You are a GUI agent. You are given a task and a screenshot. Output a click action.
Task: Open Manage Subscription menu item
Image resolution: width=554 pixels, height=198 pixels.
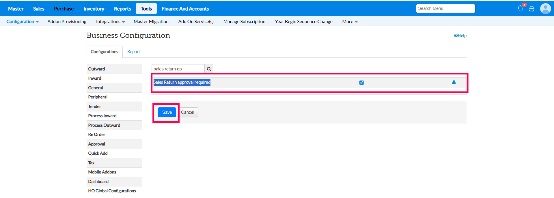244,22
